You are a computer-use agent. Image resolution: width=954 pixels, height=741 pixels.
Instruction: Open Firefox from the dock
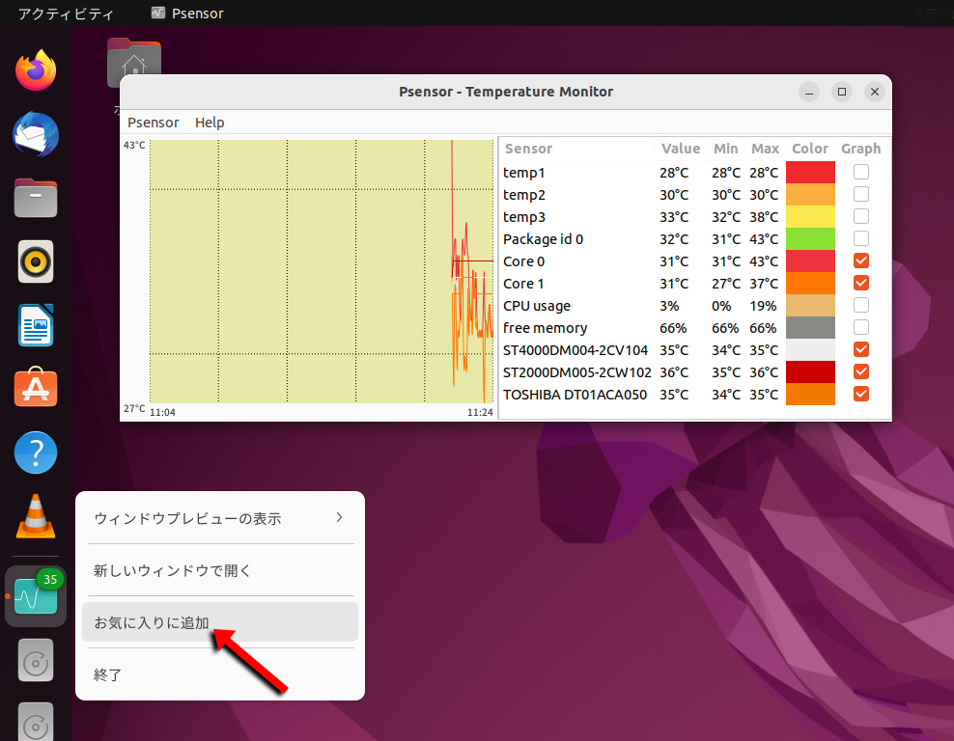coord(36,70)
